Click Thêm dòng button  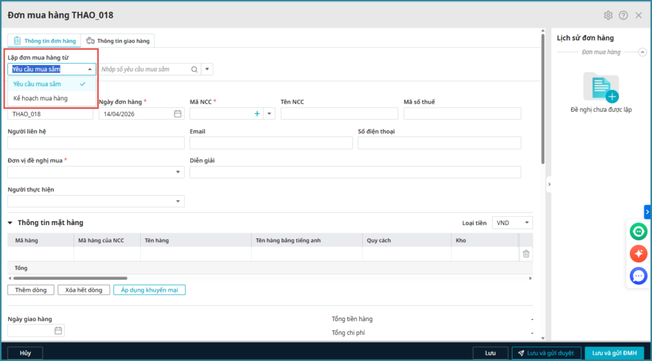click(31, 290)
